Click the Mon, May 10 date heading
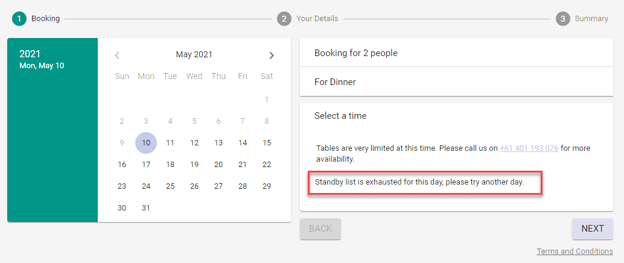Viewport: 624px width, 263px height. pos(42,66)
